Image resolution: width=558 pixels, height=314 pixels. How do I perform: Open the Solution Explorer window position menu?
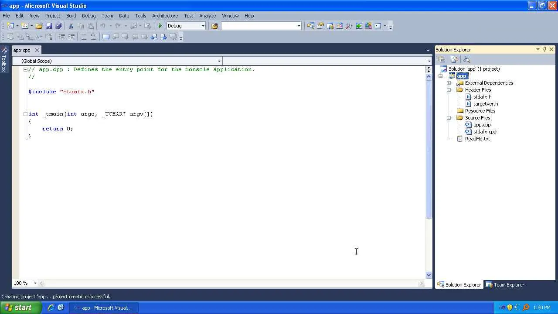(538, 49)
